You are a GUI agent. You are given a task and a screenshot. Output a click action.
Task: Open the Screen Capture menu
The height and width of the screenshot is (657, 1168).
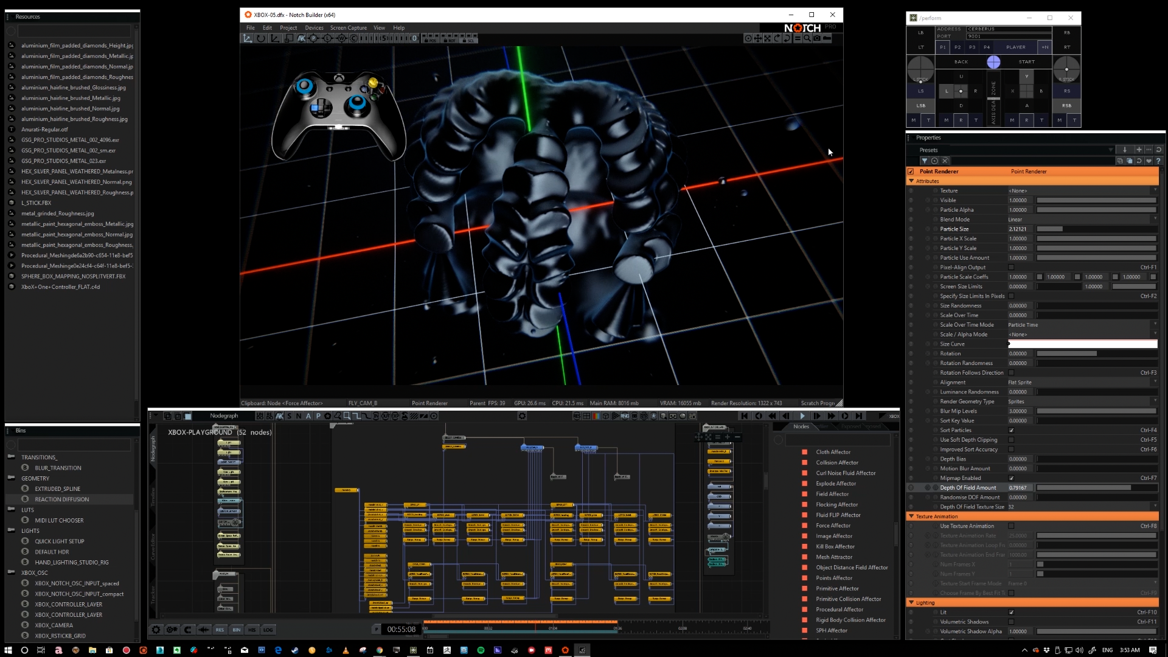click(x=348, y=28)
